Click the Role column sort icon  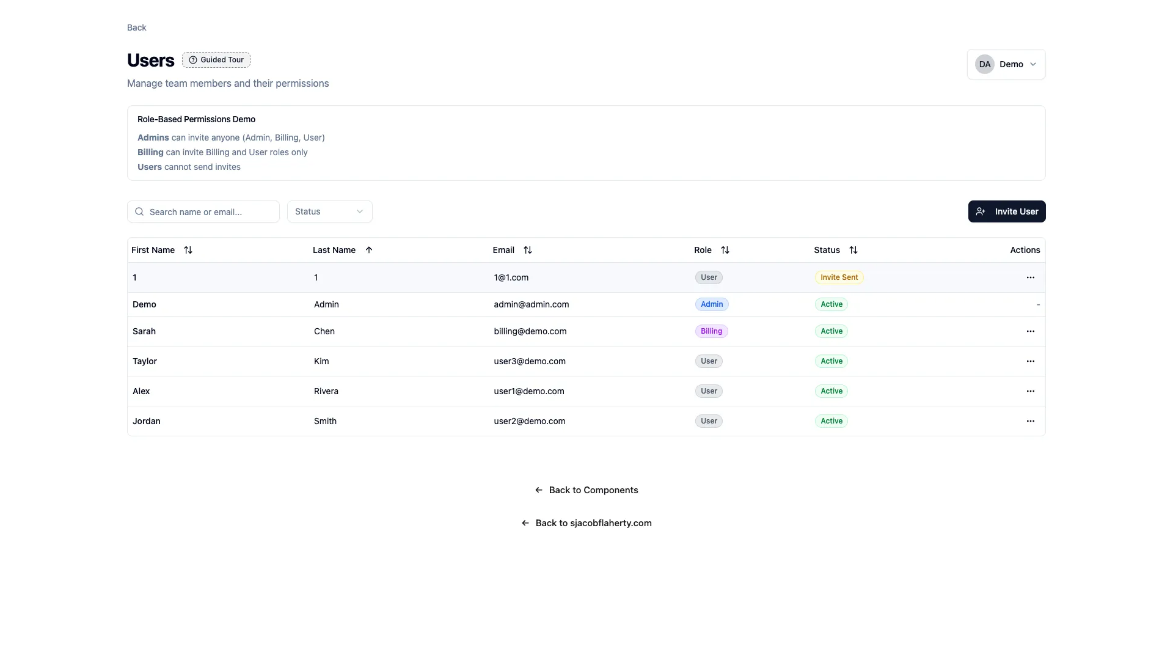click(x=725, y=250)
